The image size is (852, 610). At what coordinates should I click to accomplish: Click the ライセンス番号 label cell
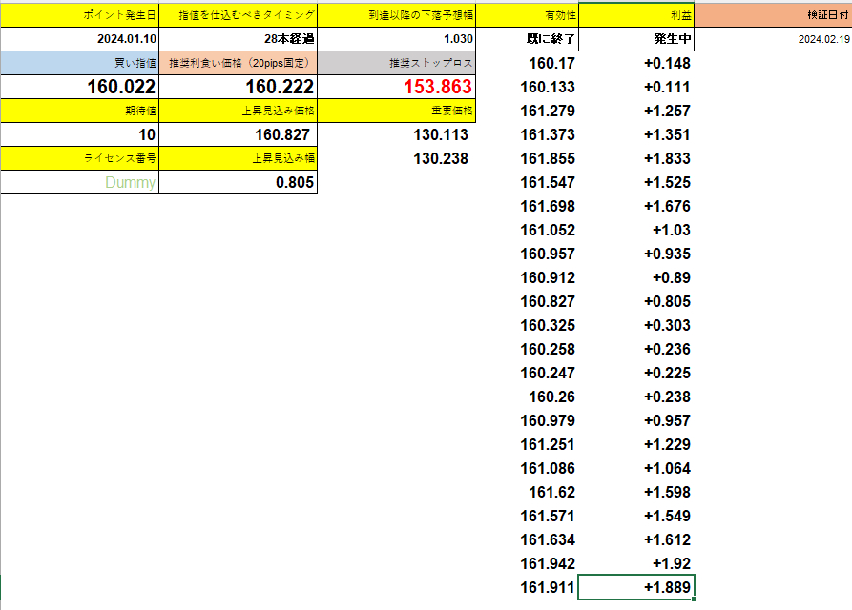point(80,158)
